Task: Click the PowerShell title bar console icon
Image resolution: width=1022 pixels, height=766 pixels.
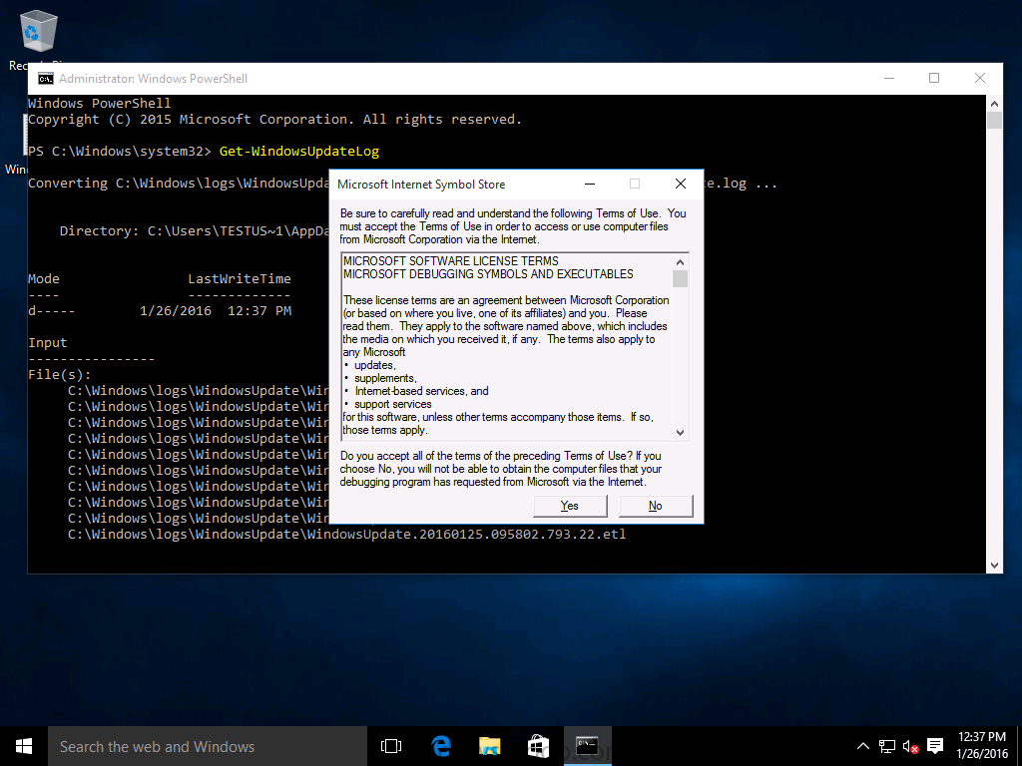Action: pyautogui.click(x=46, y=79)
